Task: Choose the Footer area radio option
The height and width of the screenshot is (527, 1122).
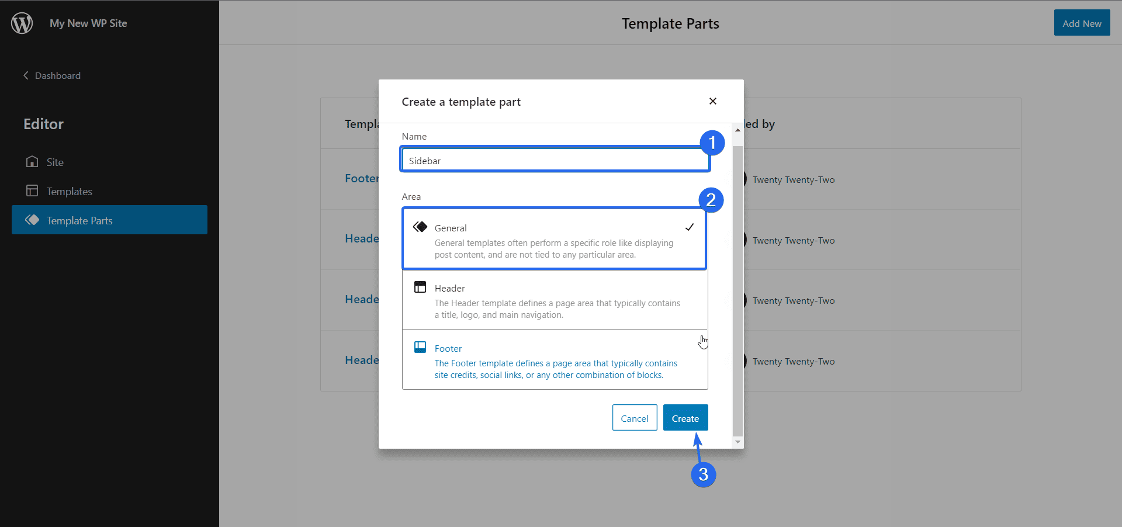Action: tap(554, 360)
